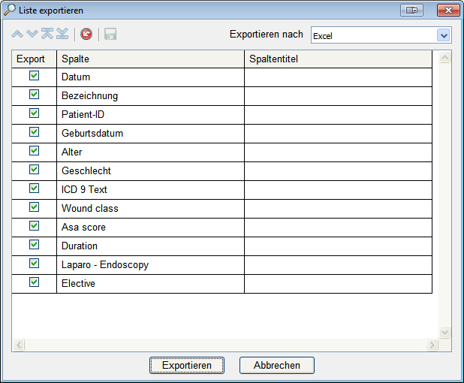Disable export for the Elective column
This screenshot has height=383, width=464.
click(34, 283)
